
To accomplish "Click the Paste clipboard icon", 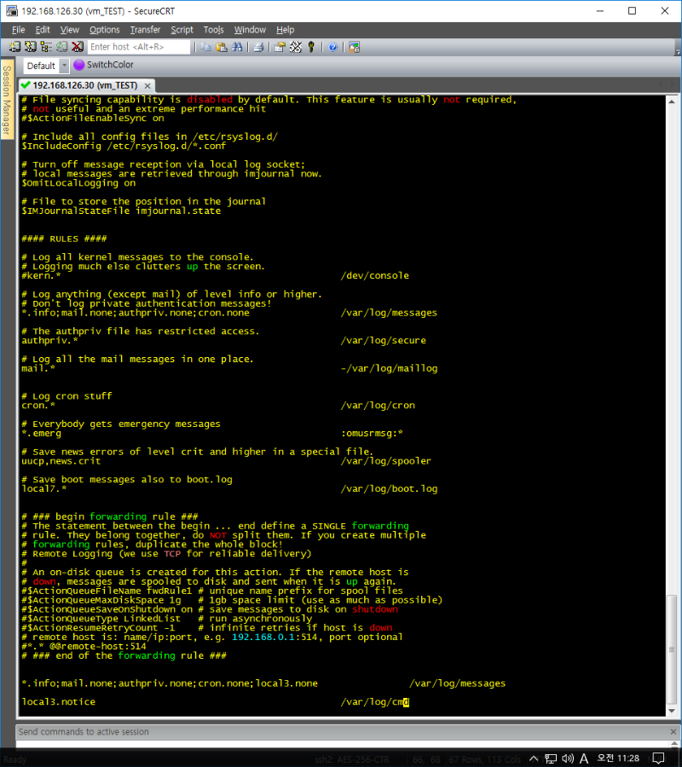I will pyautogui.click(x=222, y=47).
